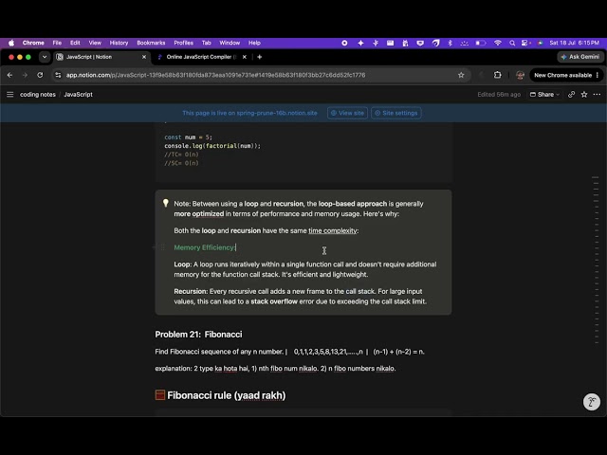Open the Notion page options ellipsis menu

pyautogui.click(x=597, y=95)
